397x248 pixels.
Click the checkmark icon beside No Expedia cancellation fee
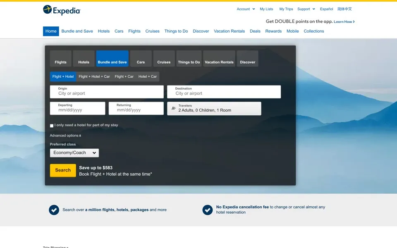[207, 210]
